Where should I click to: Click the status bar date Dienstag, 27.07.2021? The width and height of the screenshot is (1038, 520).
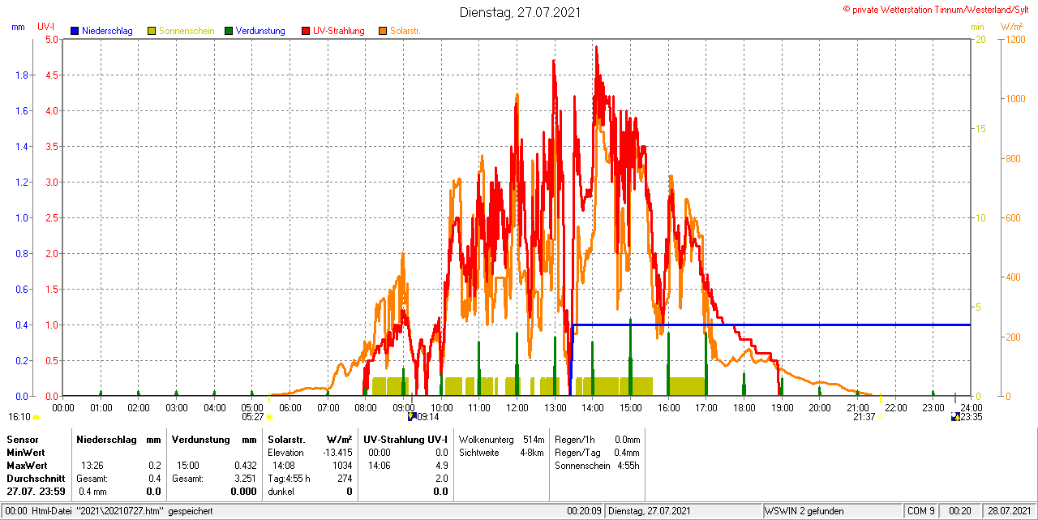click(650, 511)
